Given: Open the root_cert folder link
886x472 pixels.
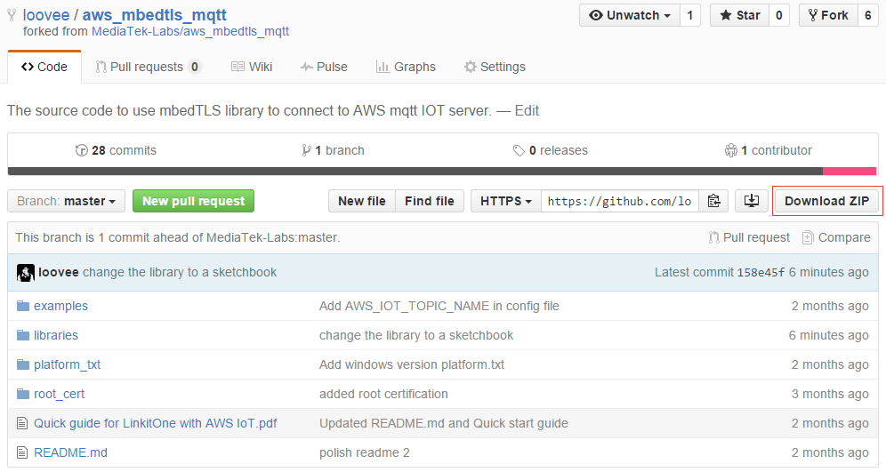Looking at the screenshot, I should tap(60, 394).
